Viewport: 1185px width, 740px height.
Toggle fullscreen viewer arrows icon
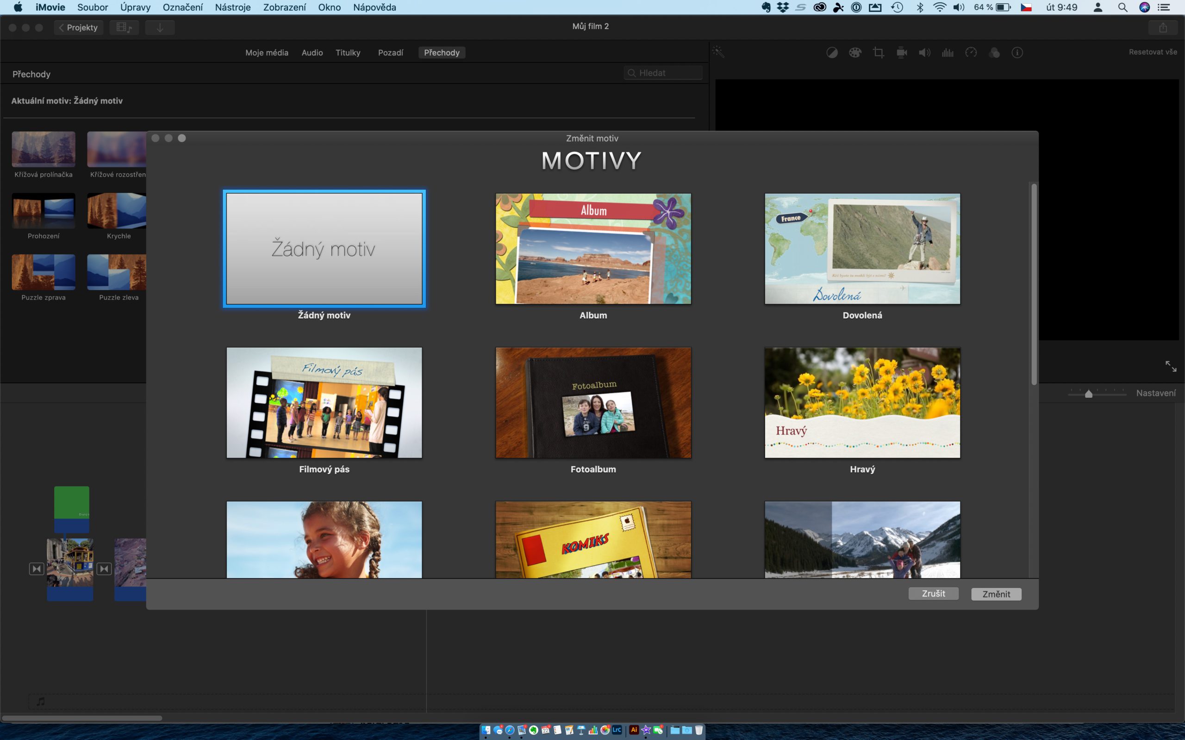1170,366
